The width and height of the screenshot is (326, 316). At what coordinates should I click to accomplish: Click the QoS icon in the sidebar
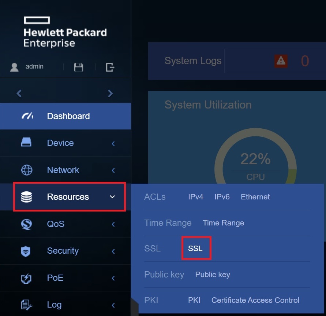coord(27,224)
